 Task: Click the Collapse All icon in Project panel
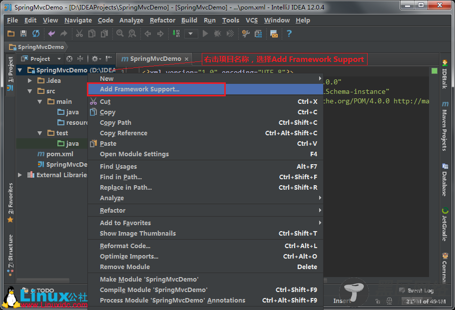tap(80, 59)
